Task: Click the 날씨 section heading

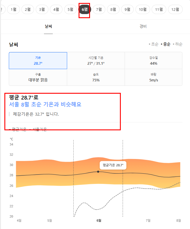Action: (13, 45)
